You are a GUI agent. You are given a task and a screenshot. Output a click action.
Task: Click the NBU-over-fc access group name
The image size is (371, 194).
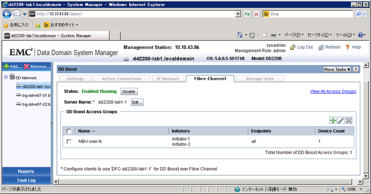[x=90, y=142]
